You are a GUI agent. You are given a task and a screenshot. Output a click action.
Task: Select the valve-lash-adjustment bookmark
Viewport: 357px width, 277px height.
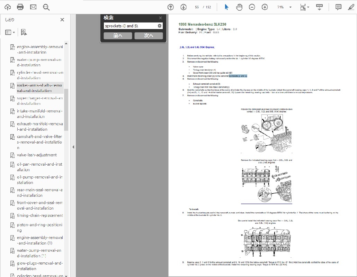tap(37, 155)
